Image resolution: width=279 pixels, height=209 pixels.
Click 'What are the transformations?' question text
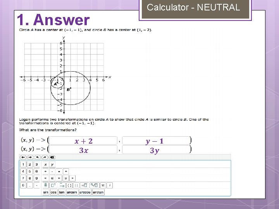[x=48, y=130]
